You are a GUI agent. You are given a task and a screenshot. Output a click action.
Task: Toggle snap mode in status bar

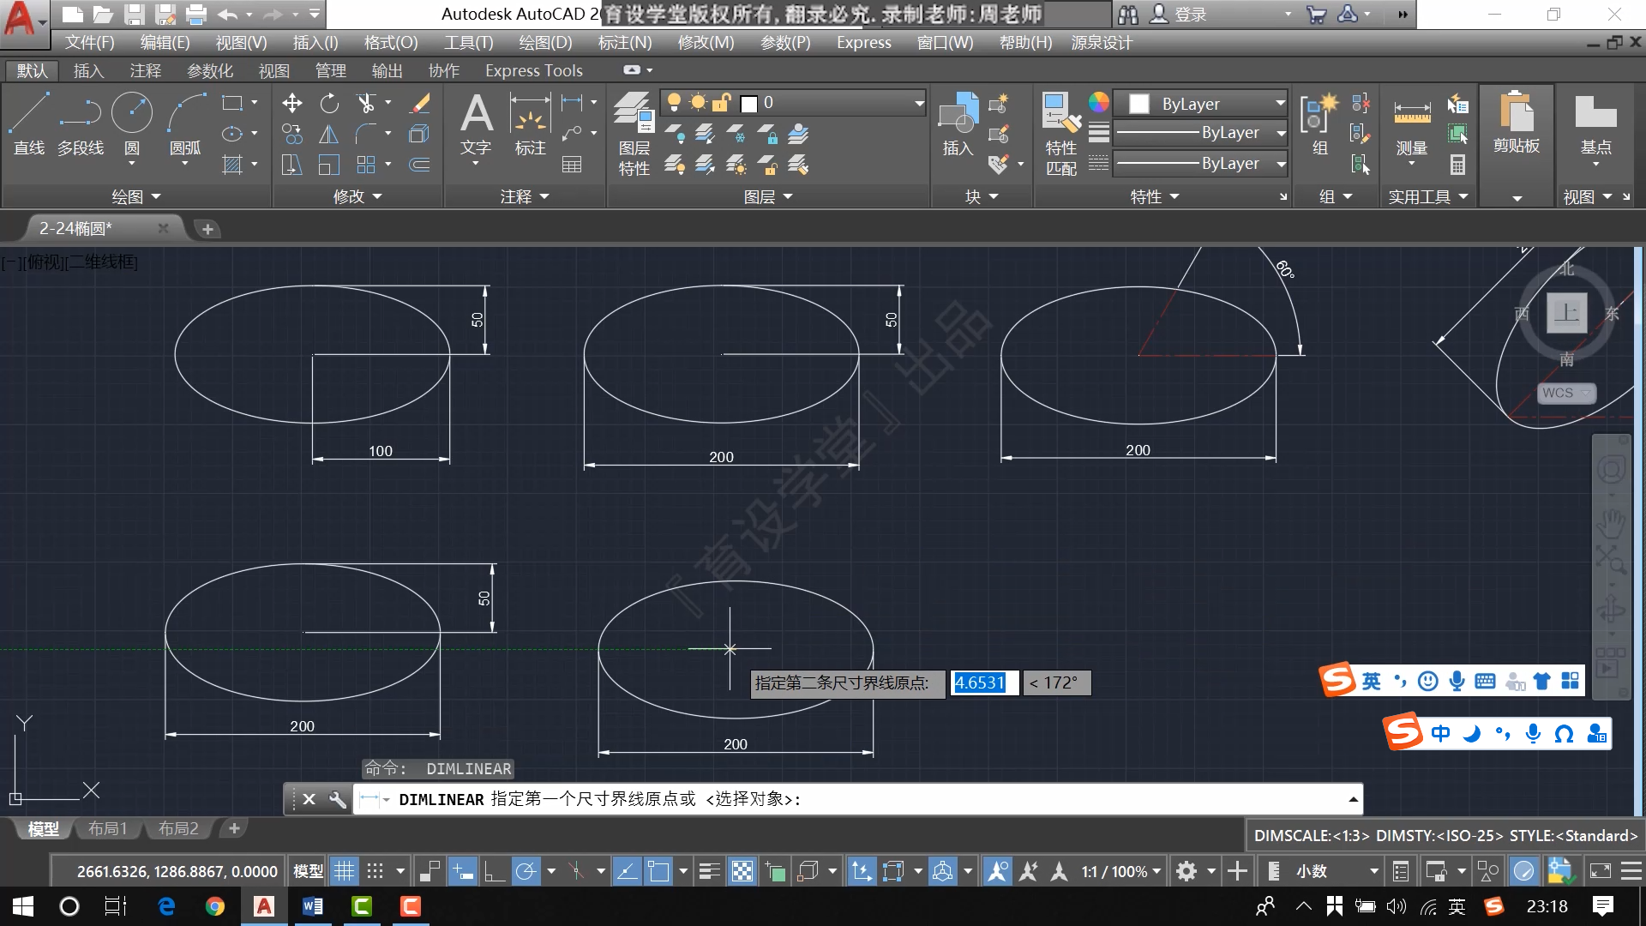[375, 872]
